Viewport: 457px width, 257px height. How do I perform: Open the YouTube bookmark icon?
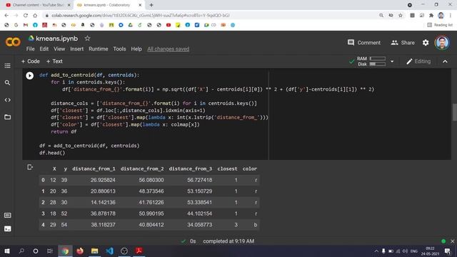[169, 25]
